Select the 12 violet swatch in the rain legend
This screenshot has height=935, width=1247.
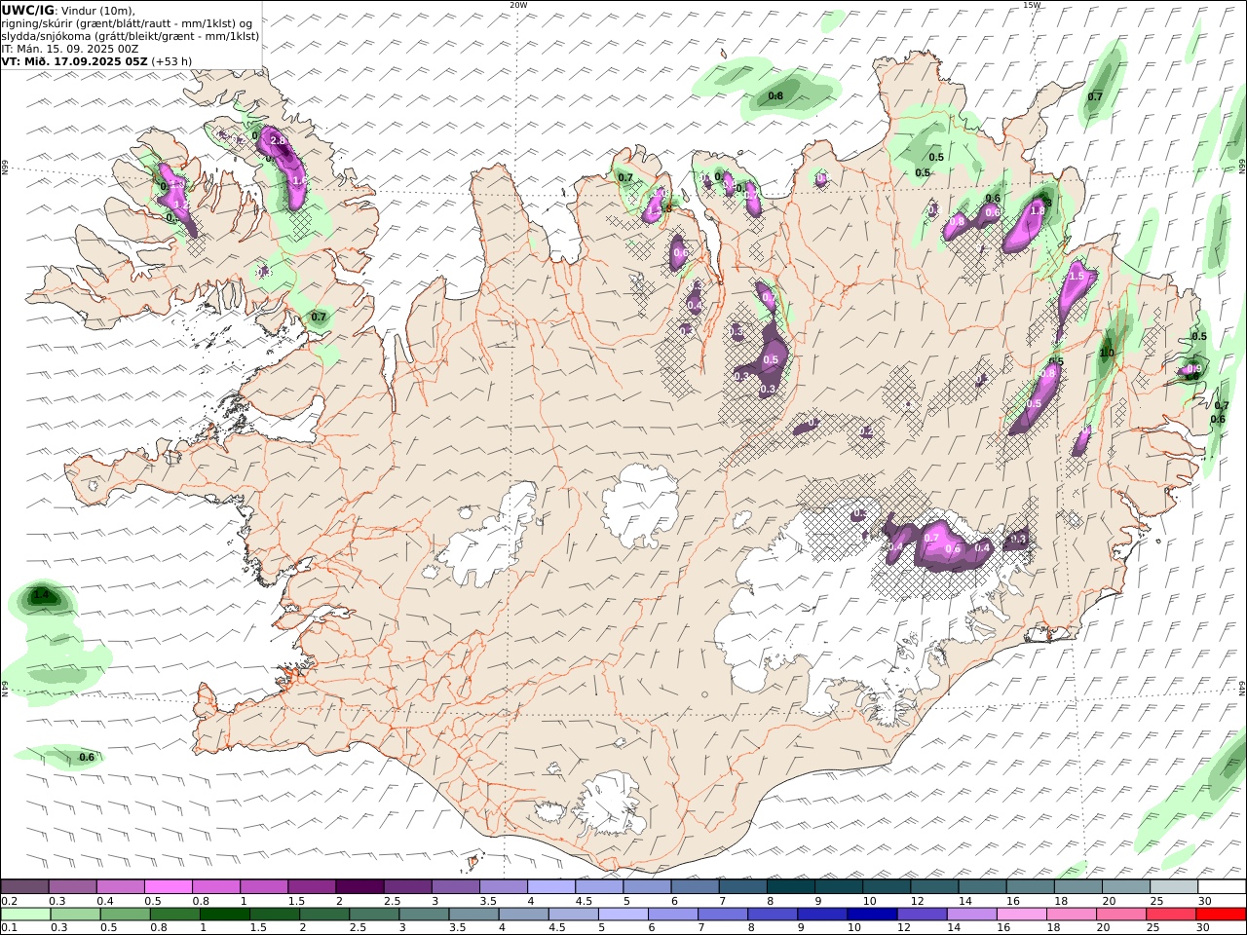click(922, 915)
